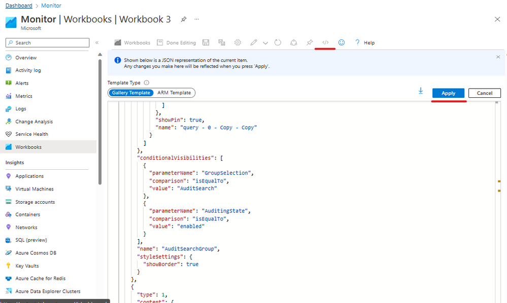Viewport: 507px width, 303px height.
Task: Dismiss the JSON information banner
Action: [498, 57]
